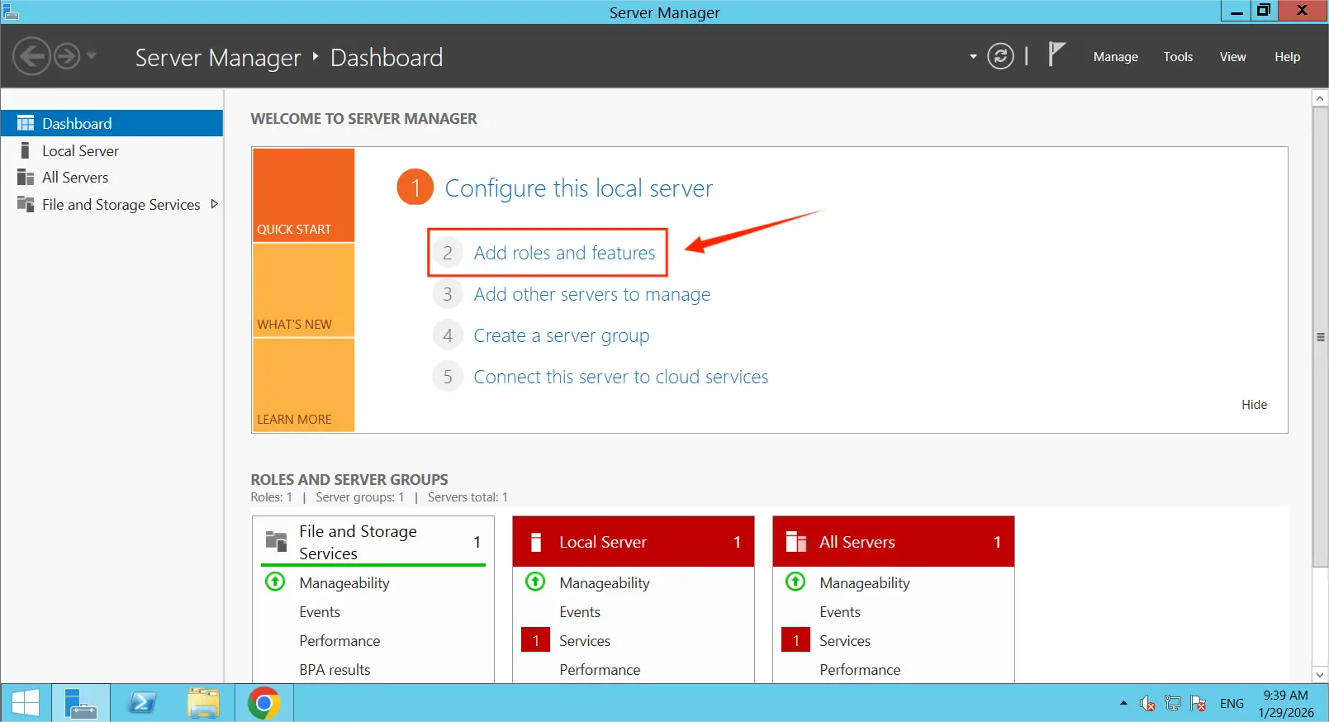Click Add roles and features link
Image resolution: width=1329 pixels, height=722 pixels.
click(x=564, y=253)
